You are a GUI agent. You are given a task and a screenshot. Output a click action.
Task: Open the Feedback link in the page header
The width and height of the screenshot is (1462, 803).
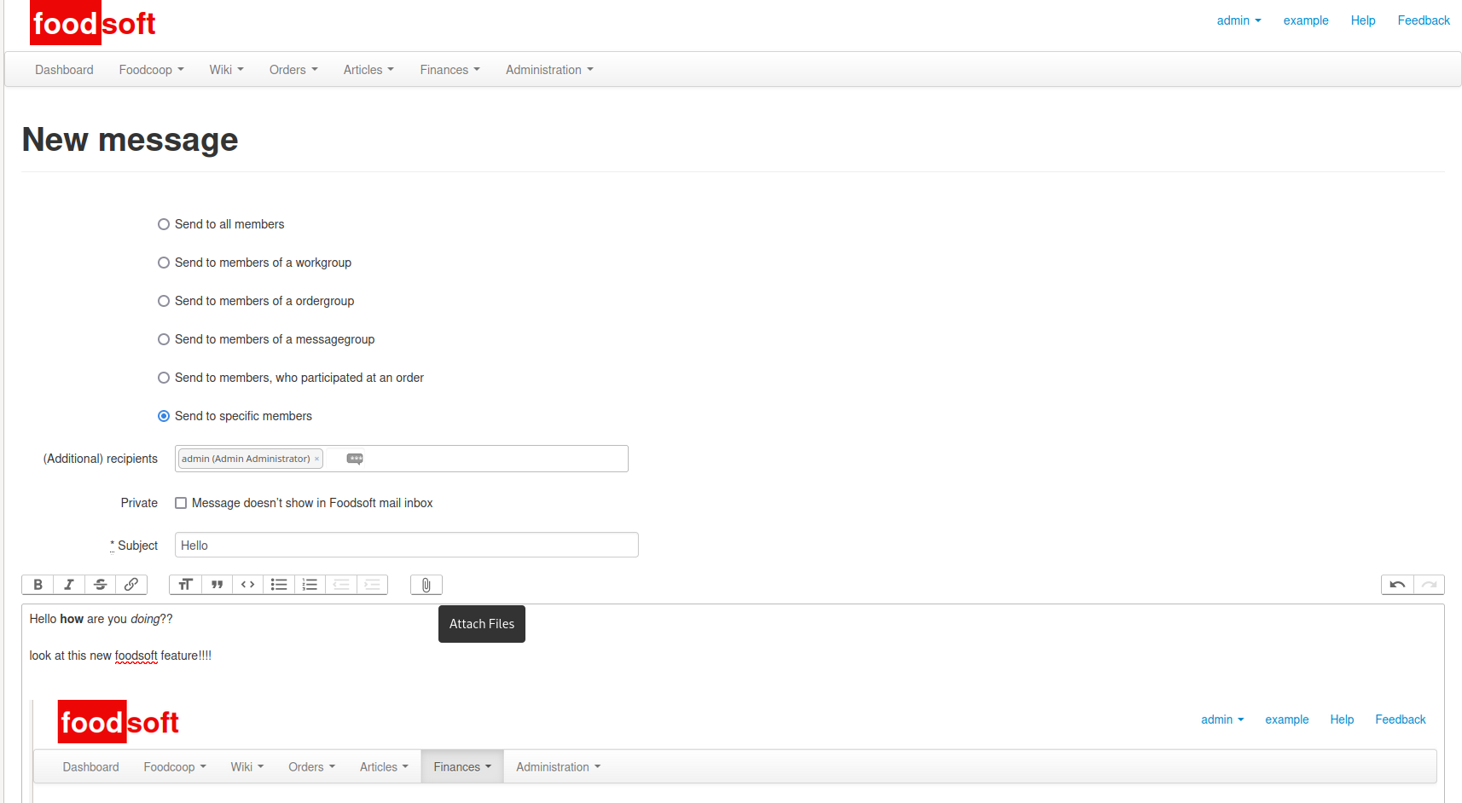pos(1423,20)
